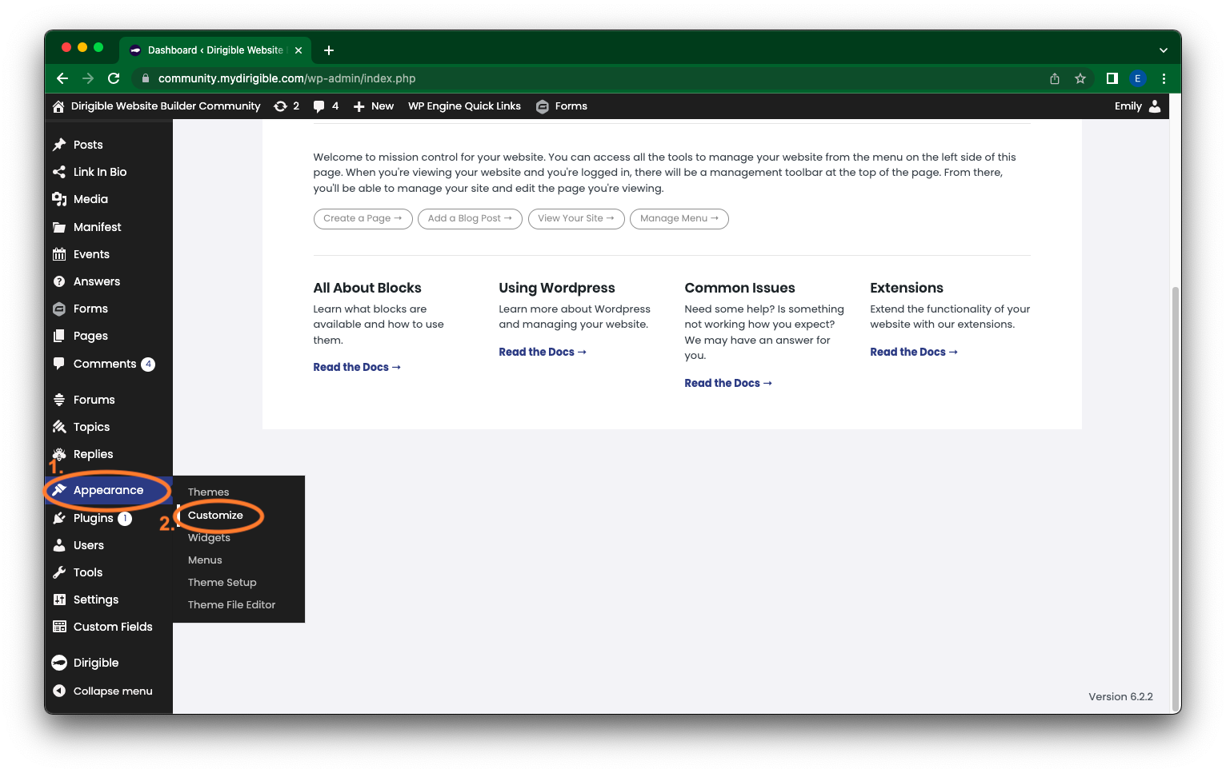Click the Manifest folder icon
The height and width of the screenshot is (773, 1226).
(59, 227)
